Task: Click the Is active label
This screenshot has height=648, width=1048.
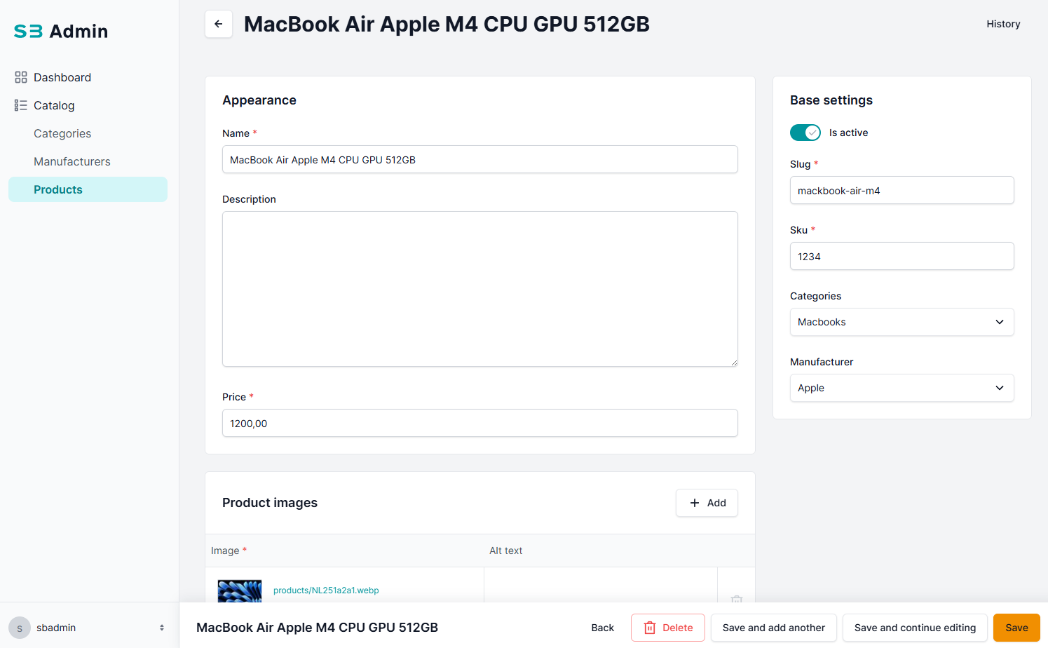Action: [x=848, y=133]
